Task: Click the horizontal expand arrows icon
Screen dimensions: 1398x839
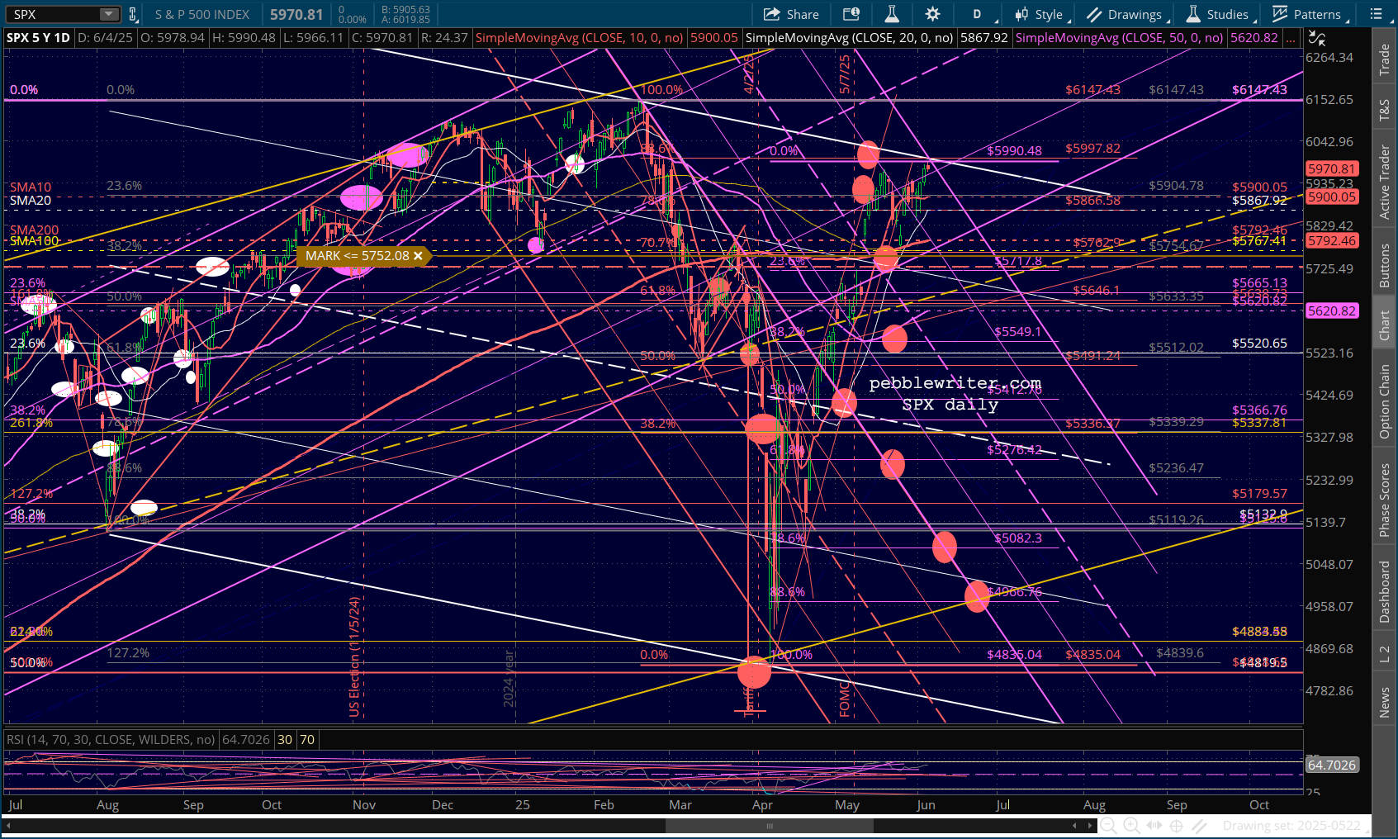Action: [x=1154, y=825]
